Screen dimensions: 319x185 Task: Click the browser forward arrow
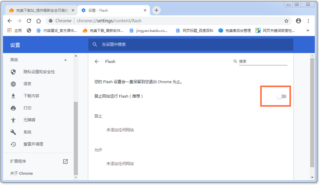click(19, 21)
